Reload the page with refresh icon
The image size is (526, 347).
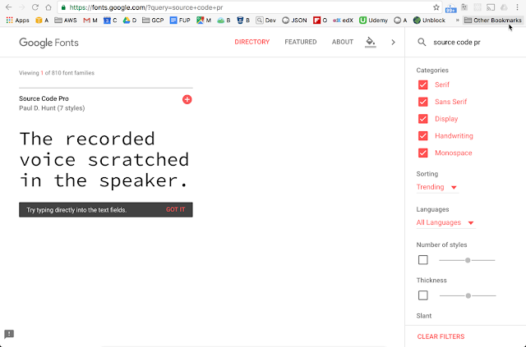[35, 7]
